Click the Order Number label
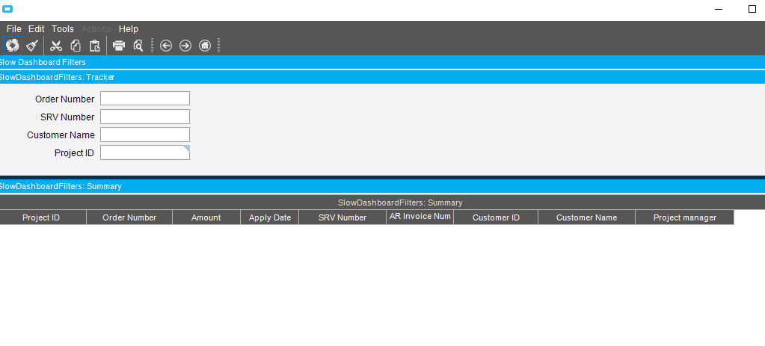Image resolution: width=765 pixels, height=346 pixels. (65, 99)
